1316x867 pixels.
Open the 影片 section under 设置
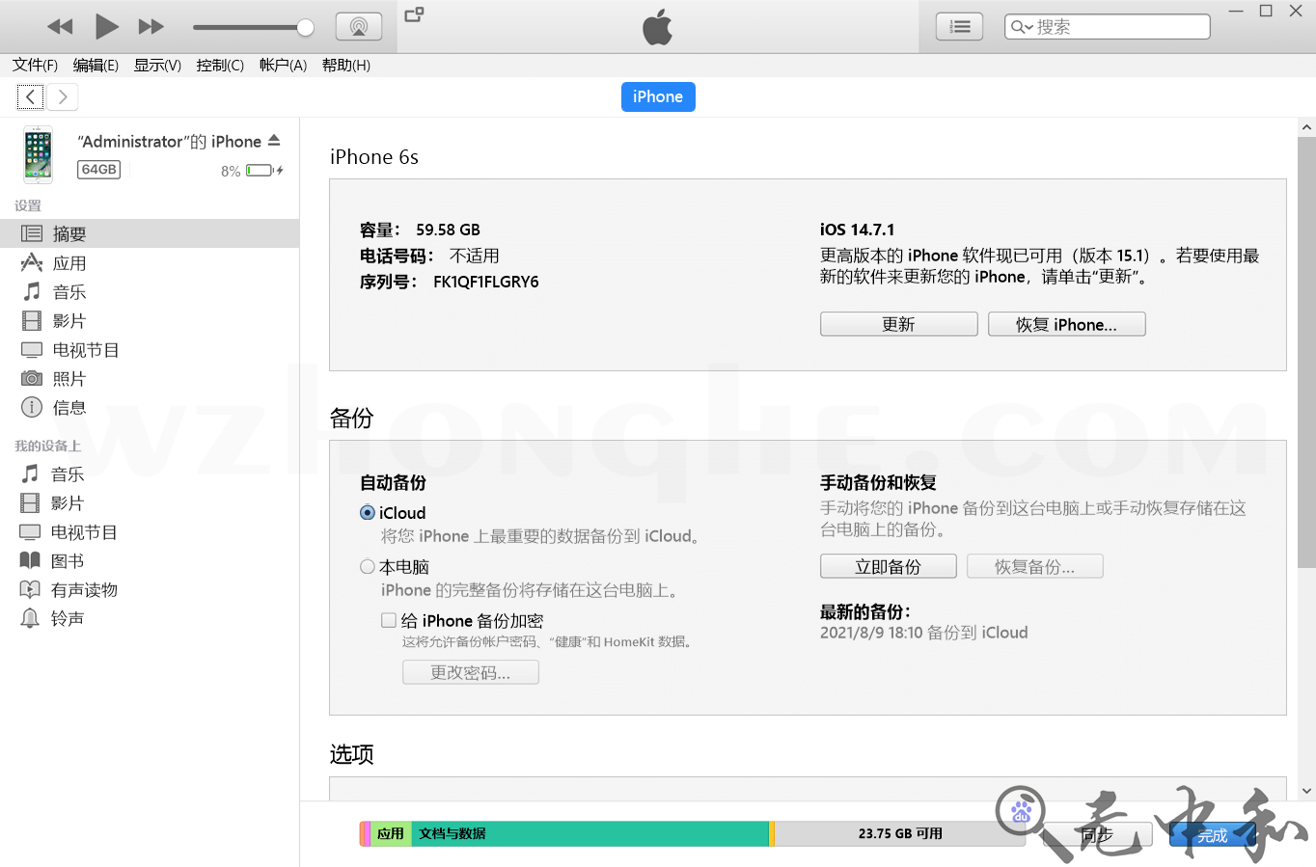coord(69,320)
